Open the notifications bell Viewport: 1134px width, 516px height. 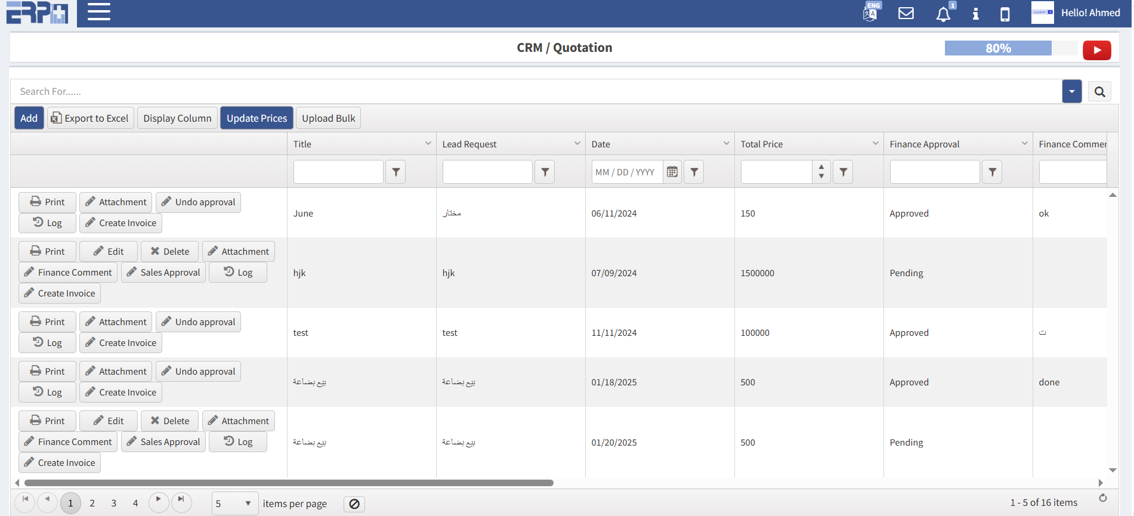[943, 14]
